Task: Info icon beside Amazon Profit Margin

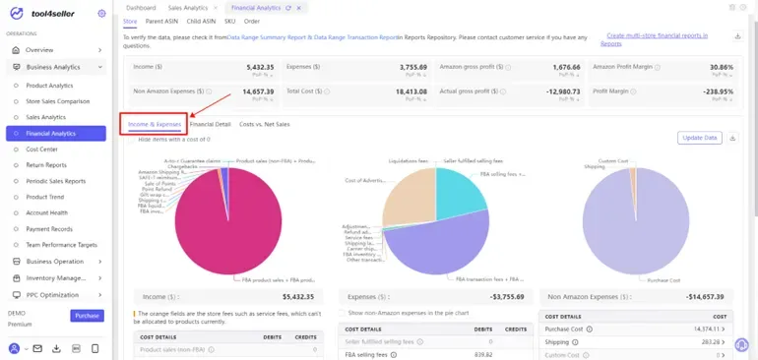Action: (x=658, y=67)
